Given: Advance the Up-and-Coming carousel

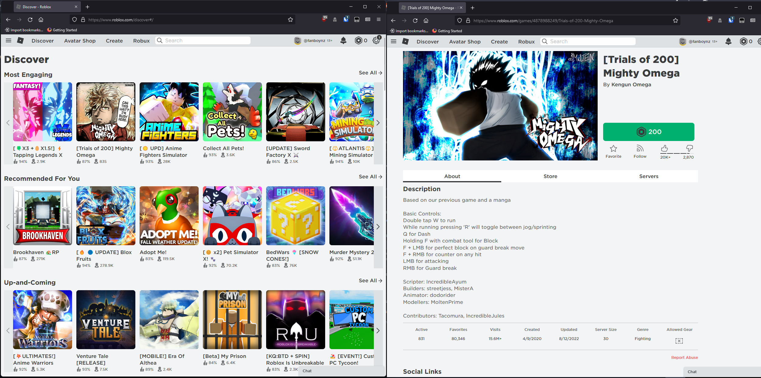Looking at the screenshot, I should pyautogui.click(x=378, y=331).
